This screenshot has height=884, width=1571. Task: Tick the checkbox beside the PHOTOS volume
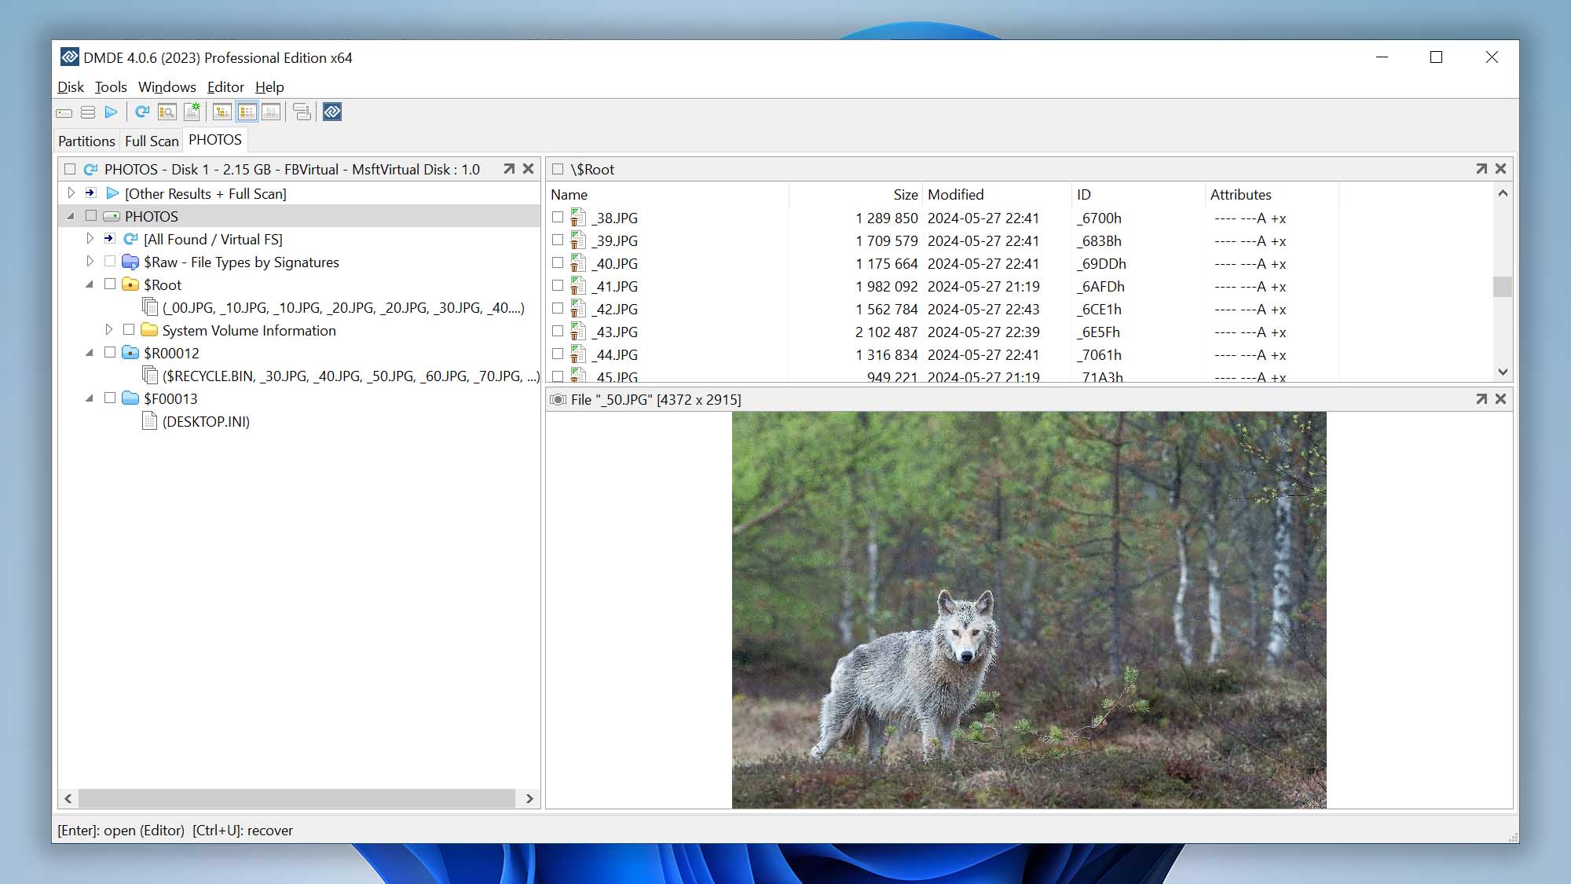(91, 216)
